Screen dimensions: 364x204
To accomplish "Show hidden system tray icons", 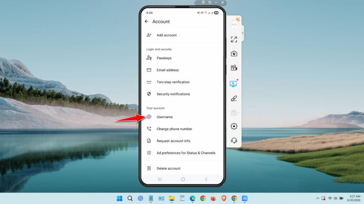I will (x=317, y=198).
